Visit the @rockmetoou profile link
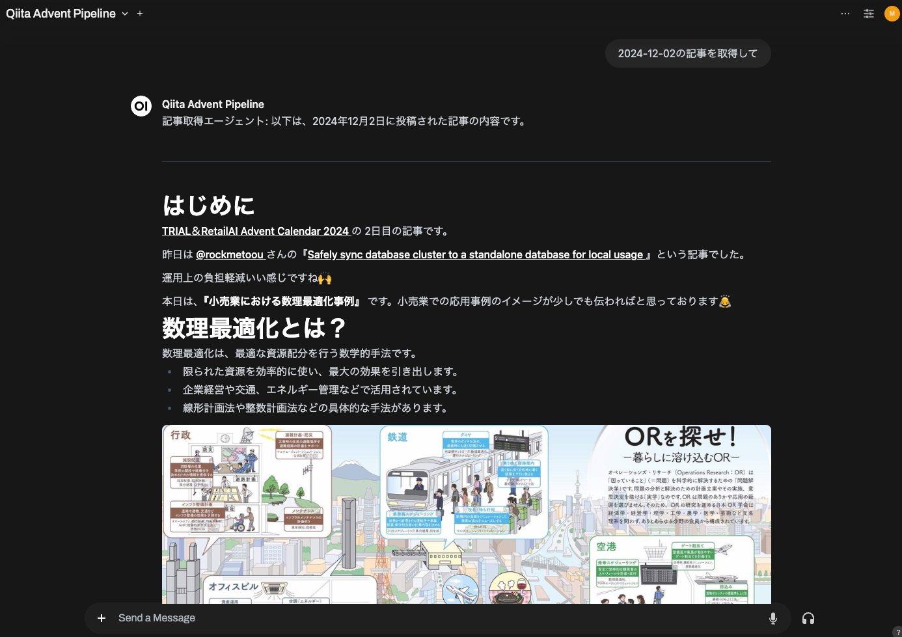This screenshot has height=637, width=902. click(x=230, y=254)
